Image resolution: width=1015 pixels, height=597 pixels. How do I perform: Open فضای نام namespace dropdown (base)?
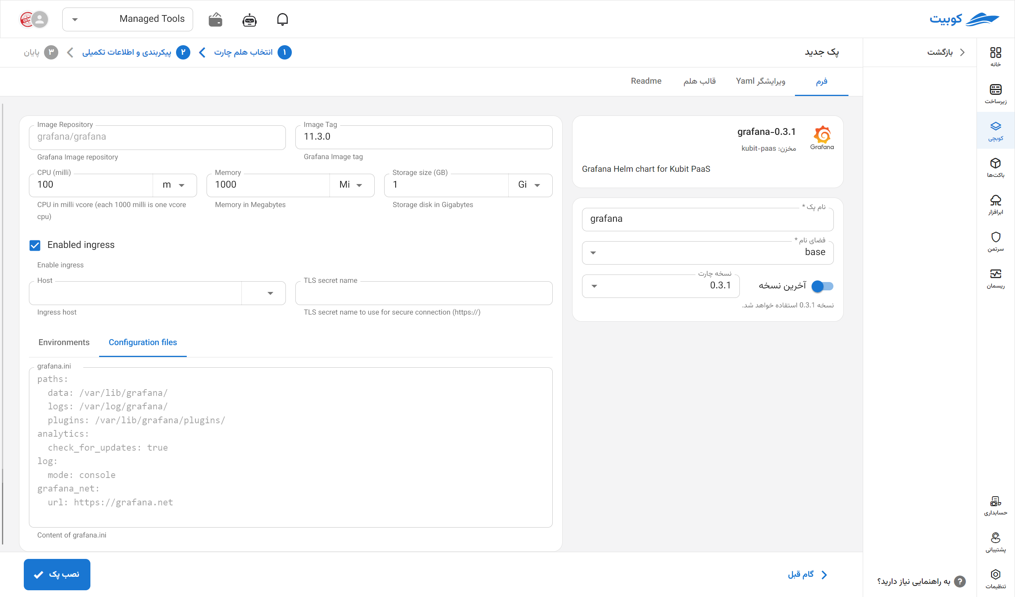[x=707, y=253]
